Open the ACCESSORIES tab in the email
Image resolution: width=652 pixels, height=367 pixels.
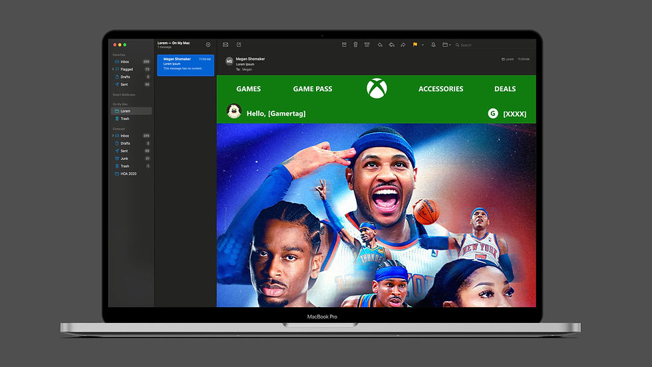point(440,89)
